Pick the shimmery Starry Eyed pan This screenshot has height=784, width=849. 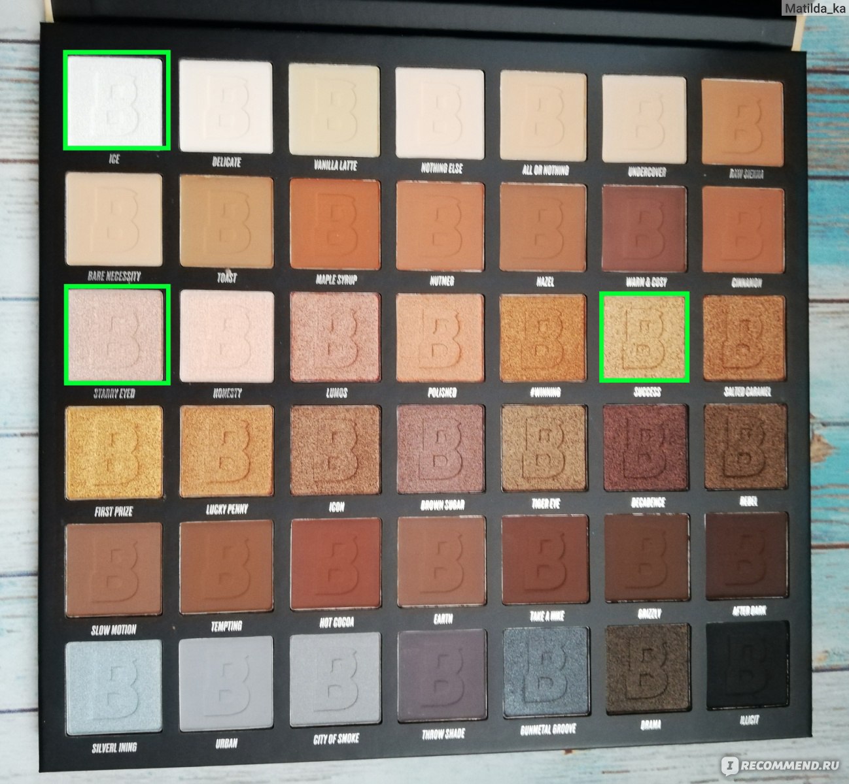click(x=115, y=335)
